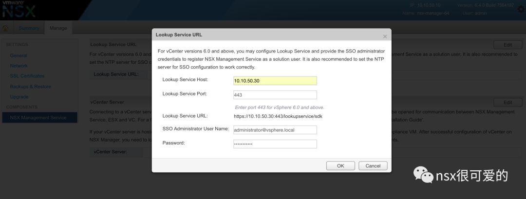Screen dimensions: 526x199
Task: Open General settings in sidebar
Action: click(x=19, y=55)
